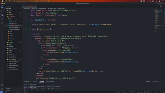Open the Manage gear in activity bar
This screenshot has width=165, height=93.
click(2, 89)
